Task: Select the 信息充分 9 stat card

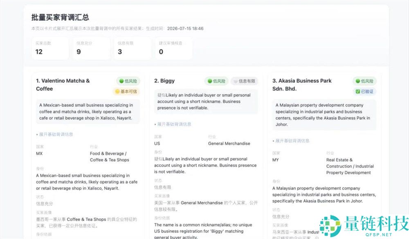Action: click(91, 48)
